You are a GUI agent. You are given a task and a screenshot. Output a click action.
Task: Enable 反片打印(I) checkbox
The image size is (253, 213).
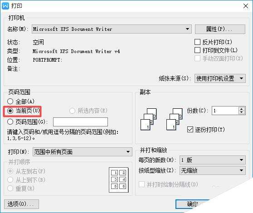(x=198, y=42)
